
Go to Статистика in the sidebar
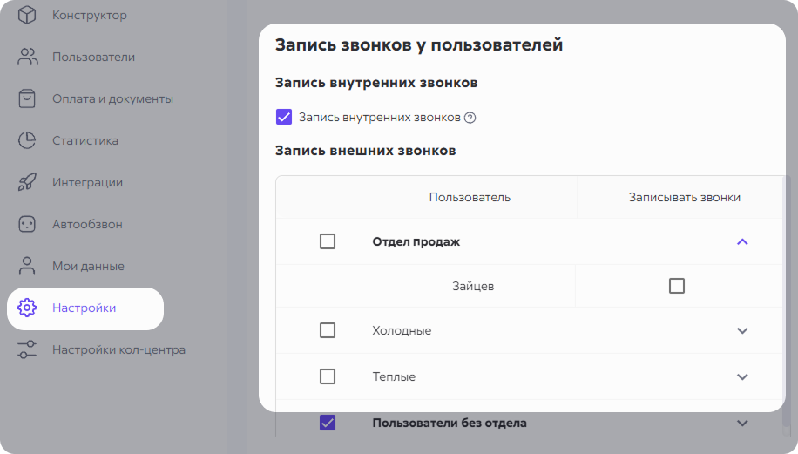pyautogui.click(x=85, y=140)
